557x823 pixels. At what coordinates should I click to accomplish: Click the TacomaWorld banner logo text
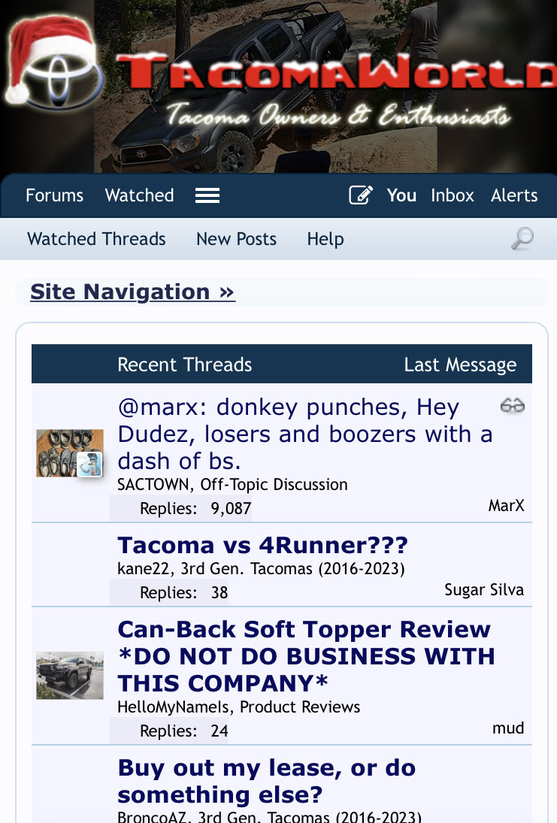[336, 71]
